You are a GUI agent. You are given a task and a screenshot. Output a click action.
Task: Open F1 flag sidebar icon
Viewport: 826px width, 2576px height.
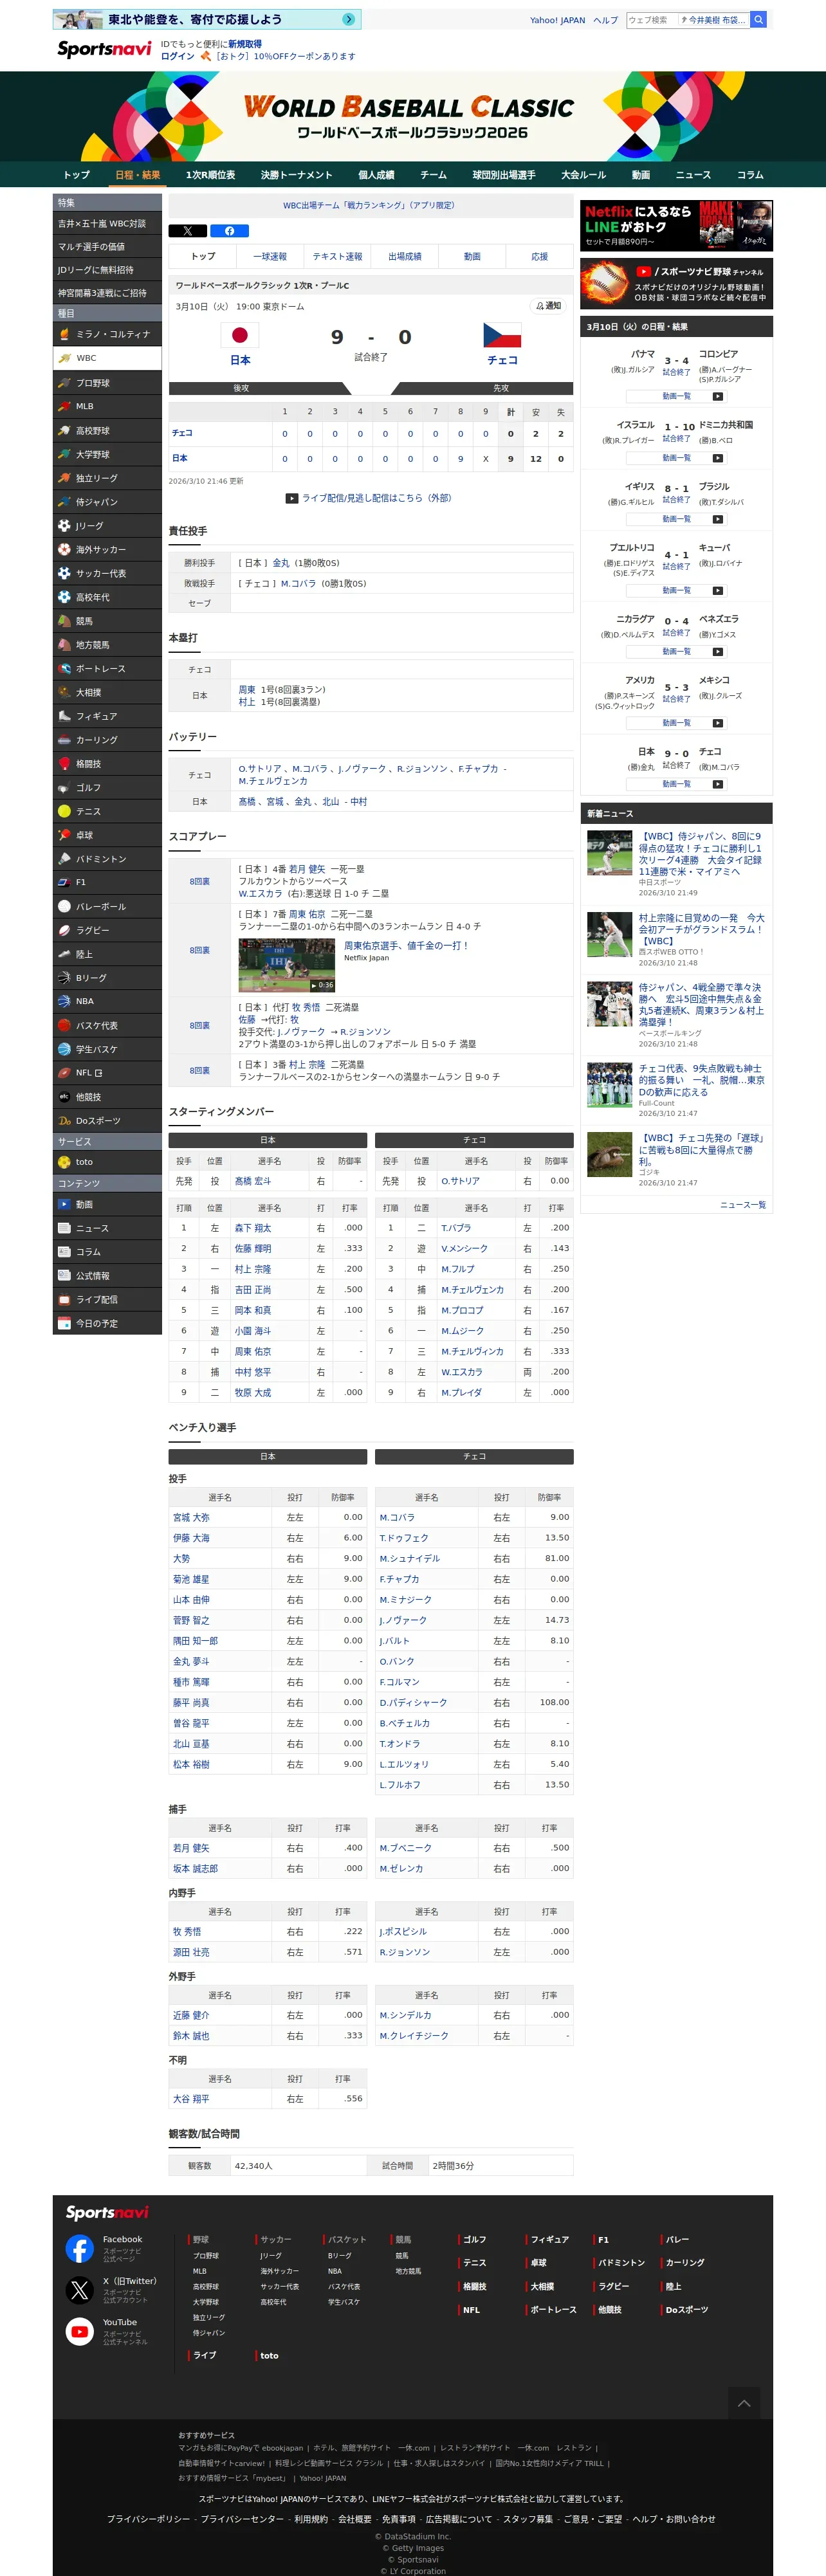pos(65,882)
